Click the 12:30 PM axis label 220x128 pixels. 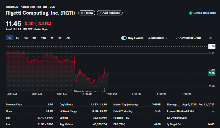pos(112,94)
